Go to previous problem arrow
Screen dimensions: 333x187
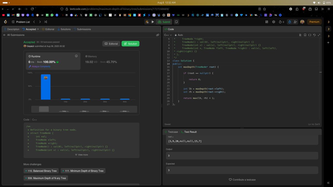click(34, 22)
